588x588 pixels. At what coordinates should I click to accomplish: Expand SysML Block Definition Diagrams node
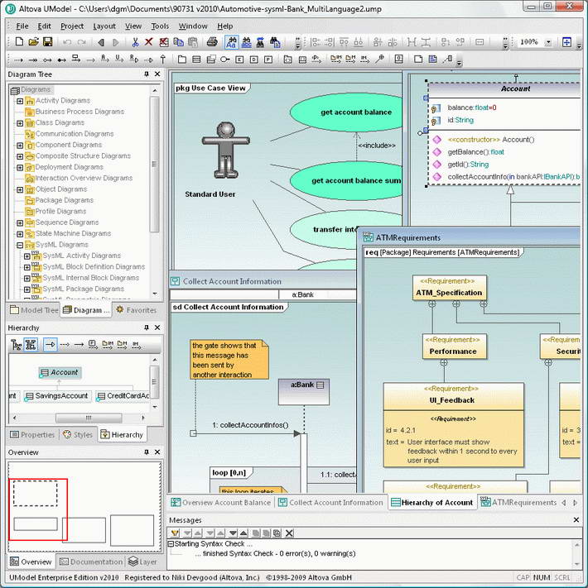pyautogui.click(x=27, y=267)
